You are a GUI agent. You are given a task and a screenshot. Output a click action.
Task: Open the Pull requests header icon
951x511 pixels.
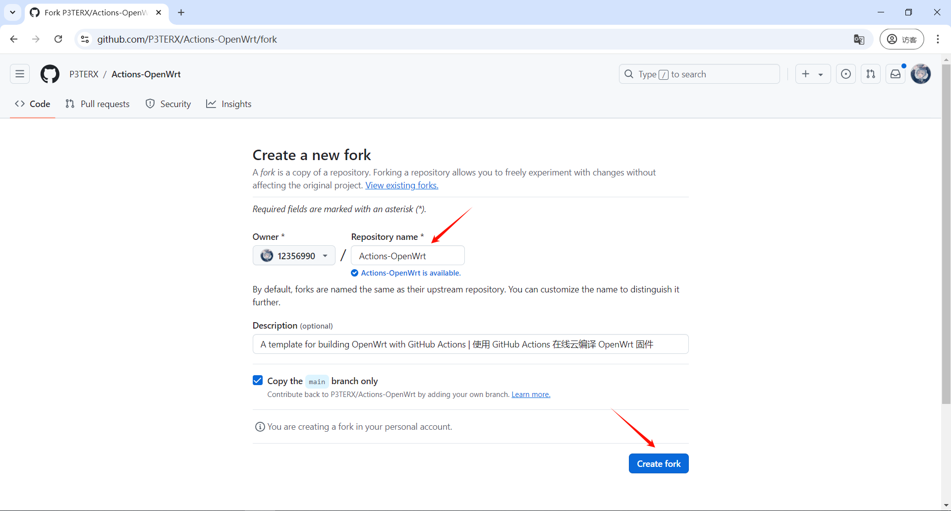click(871, 74)
